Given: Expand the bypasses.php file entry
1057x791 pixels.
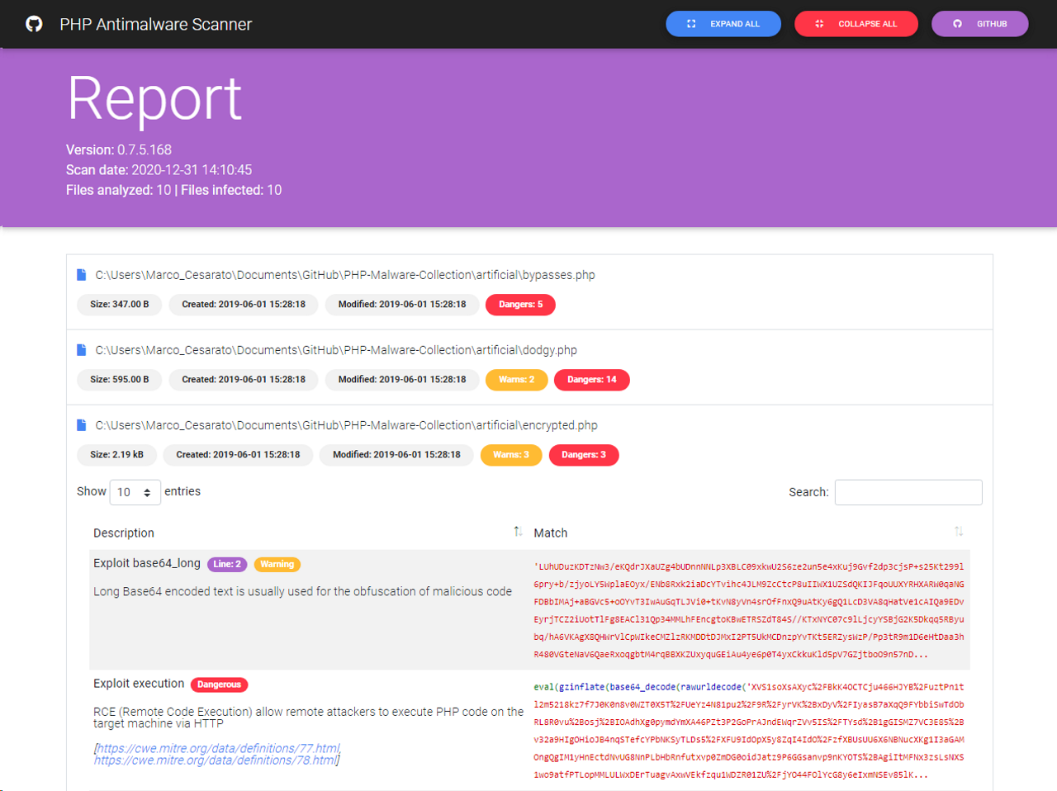Looking at the screenshot, I should point(345,275).
